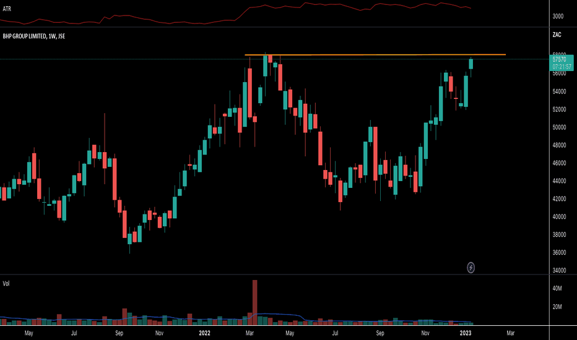Click the 46000 price axis label
Screen dimensions: 577x340
click(x=559, y=163)
